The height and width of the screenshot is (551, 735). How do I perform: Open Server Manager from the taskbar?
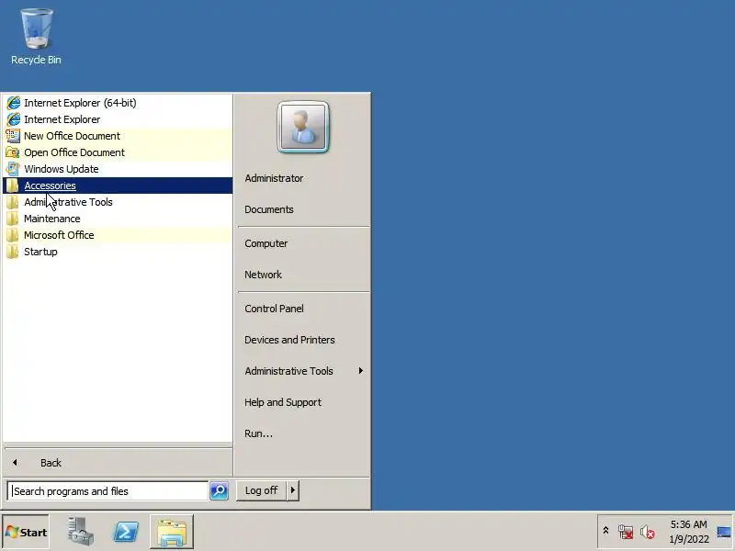coord(80,532)
